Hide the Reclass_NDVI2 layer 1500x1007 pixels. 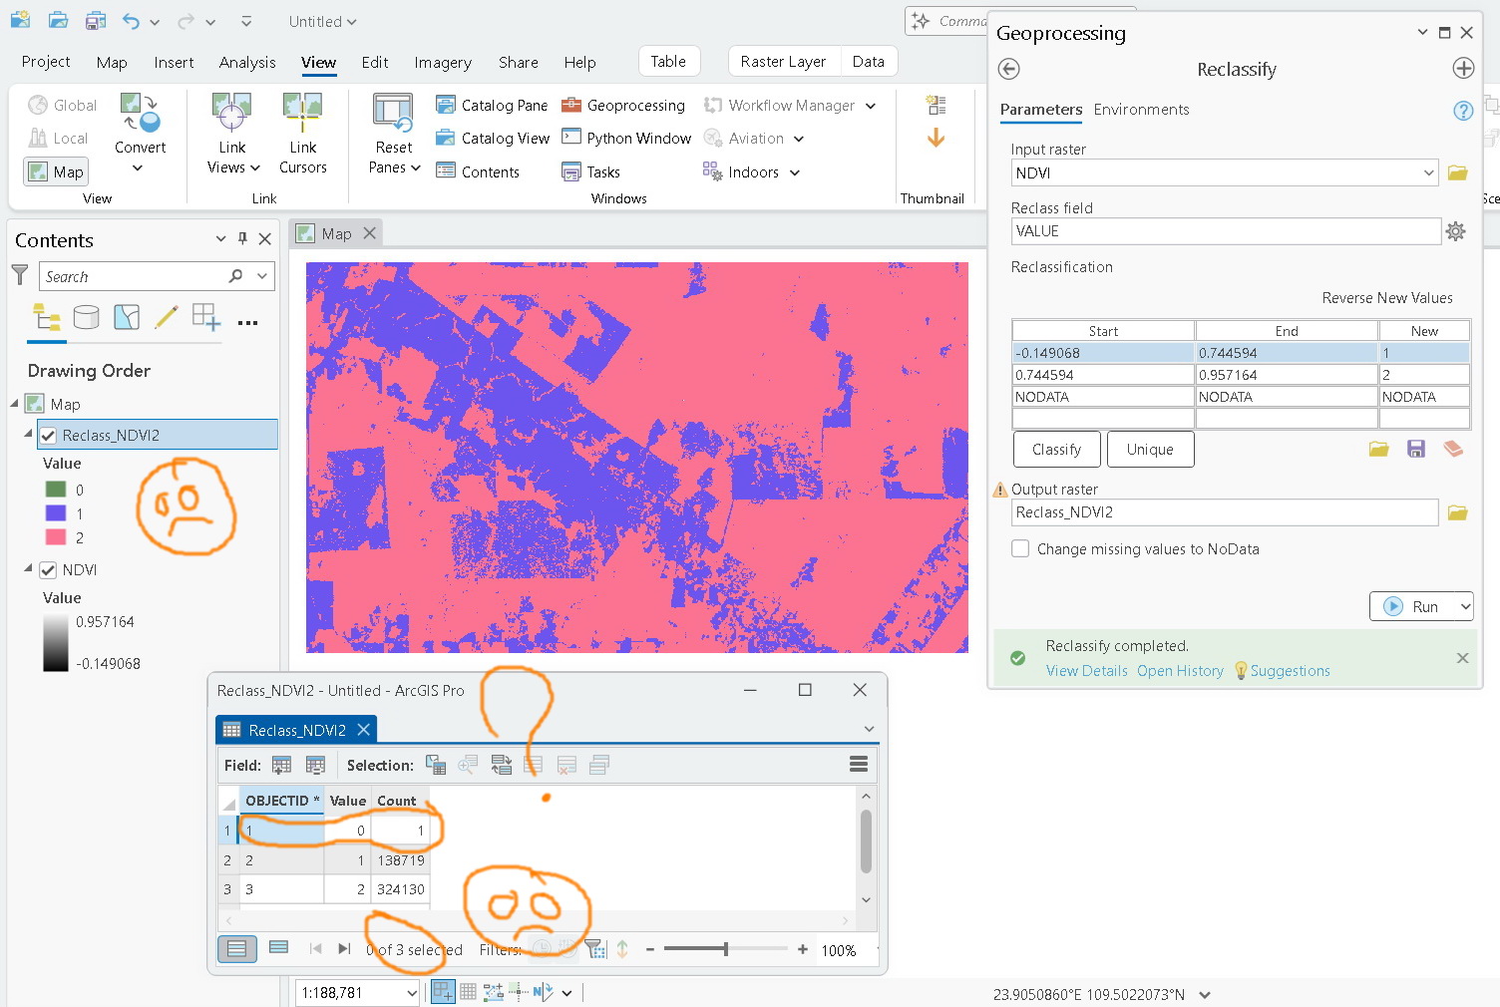47,435
